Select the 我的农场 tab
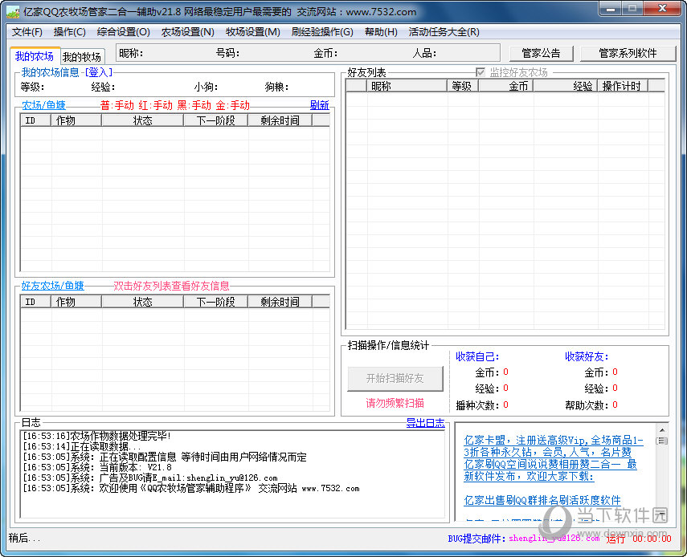Screen dimensions: 687x557 tap(35, 56)
